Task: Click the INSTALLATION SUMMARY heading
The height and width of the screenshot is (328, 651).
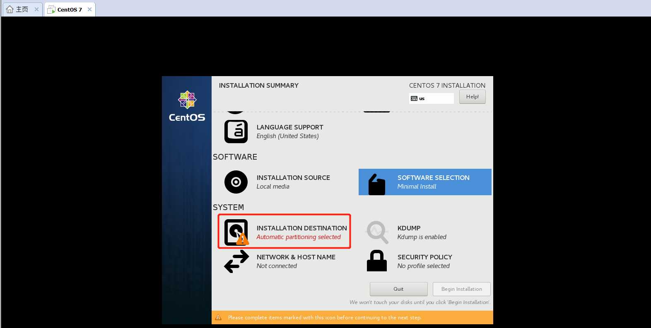Action: (x=259, y=85)
